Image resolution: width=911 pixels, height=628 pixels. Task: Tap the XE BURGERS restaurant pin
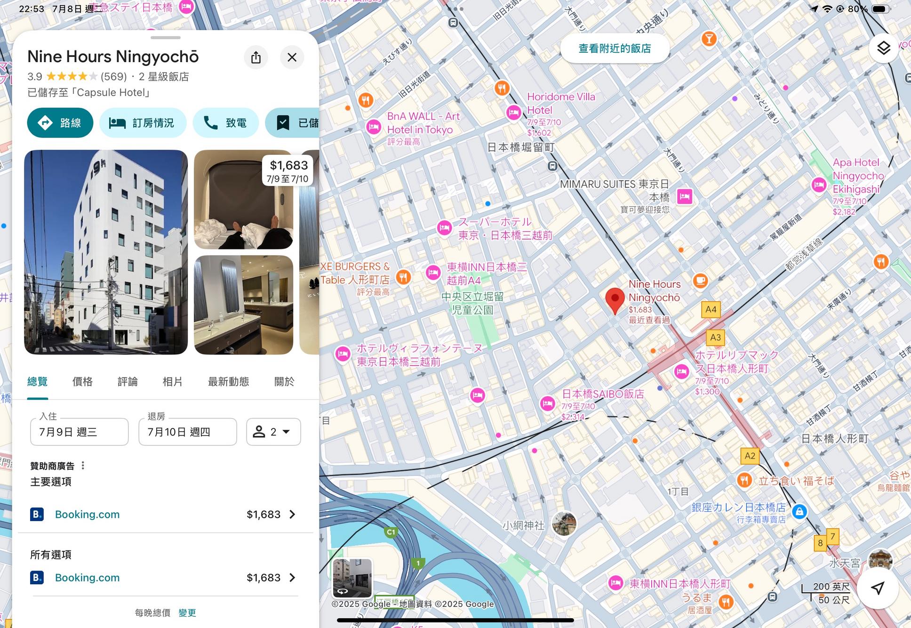click(x=403, y=277)
